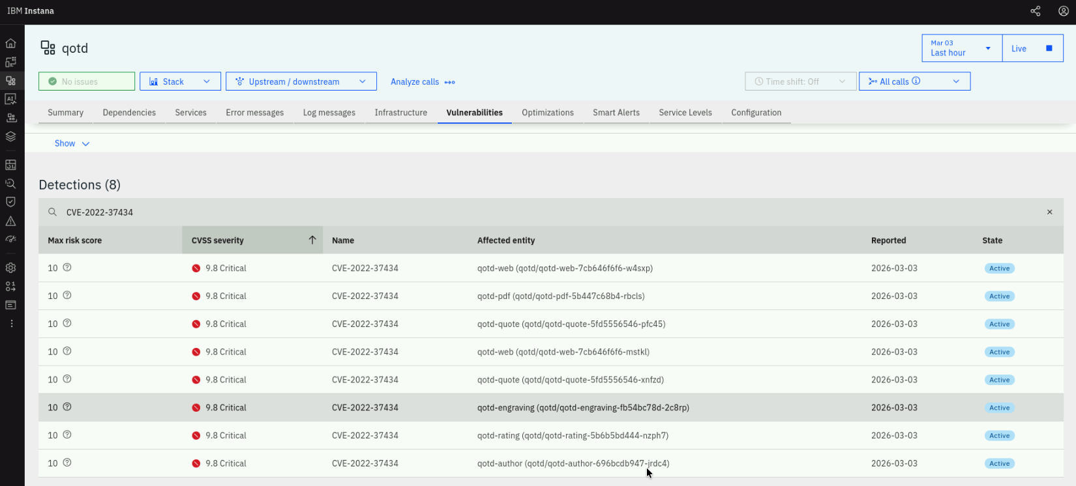Click the analytics magnifier sidebar icon
1076x486 pixels.
click(10, 184)
